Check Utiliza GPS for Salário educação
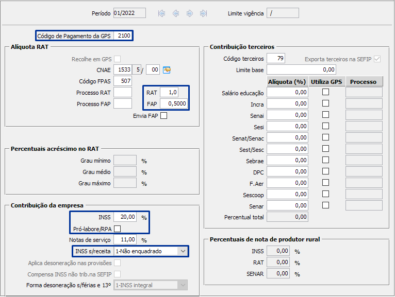This screenshot has height=297, width=395. click(325, 93)
